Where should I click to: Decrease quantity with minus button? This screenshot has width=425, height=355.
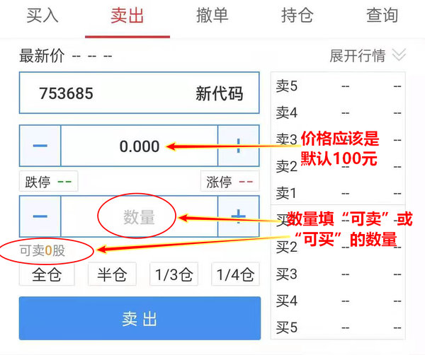coord(40,216)
